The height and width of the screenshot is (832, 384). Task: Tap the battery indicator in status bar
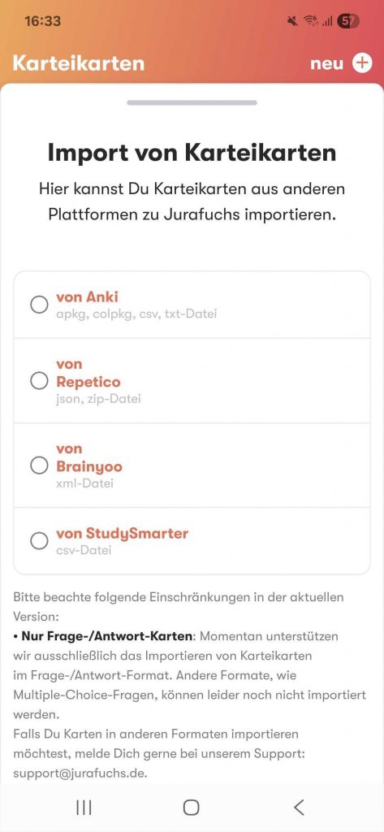click(348, 20)
